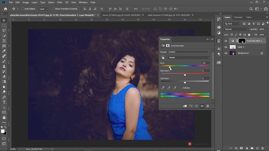Select the Hand tool
The height and width of the screenshot is (151, 269).
point(4,117)
